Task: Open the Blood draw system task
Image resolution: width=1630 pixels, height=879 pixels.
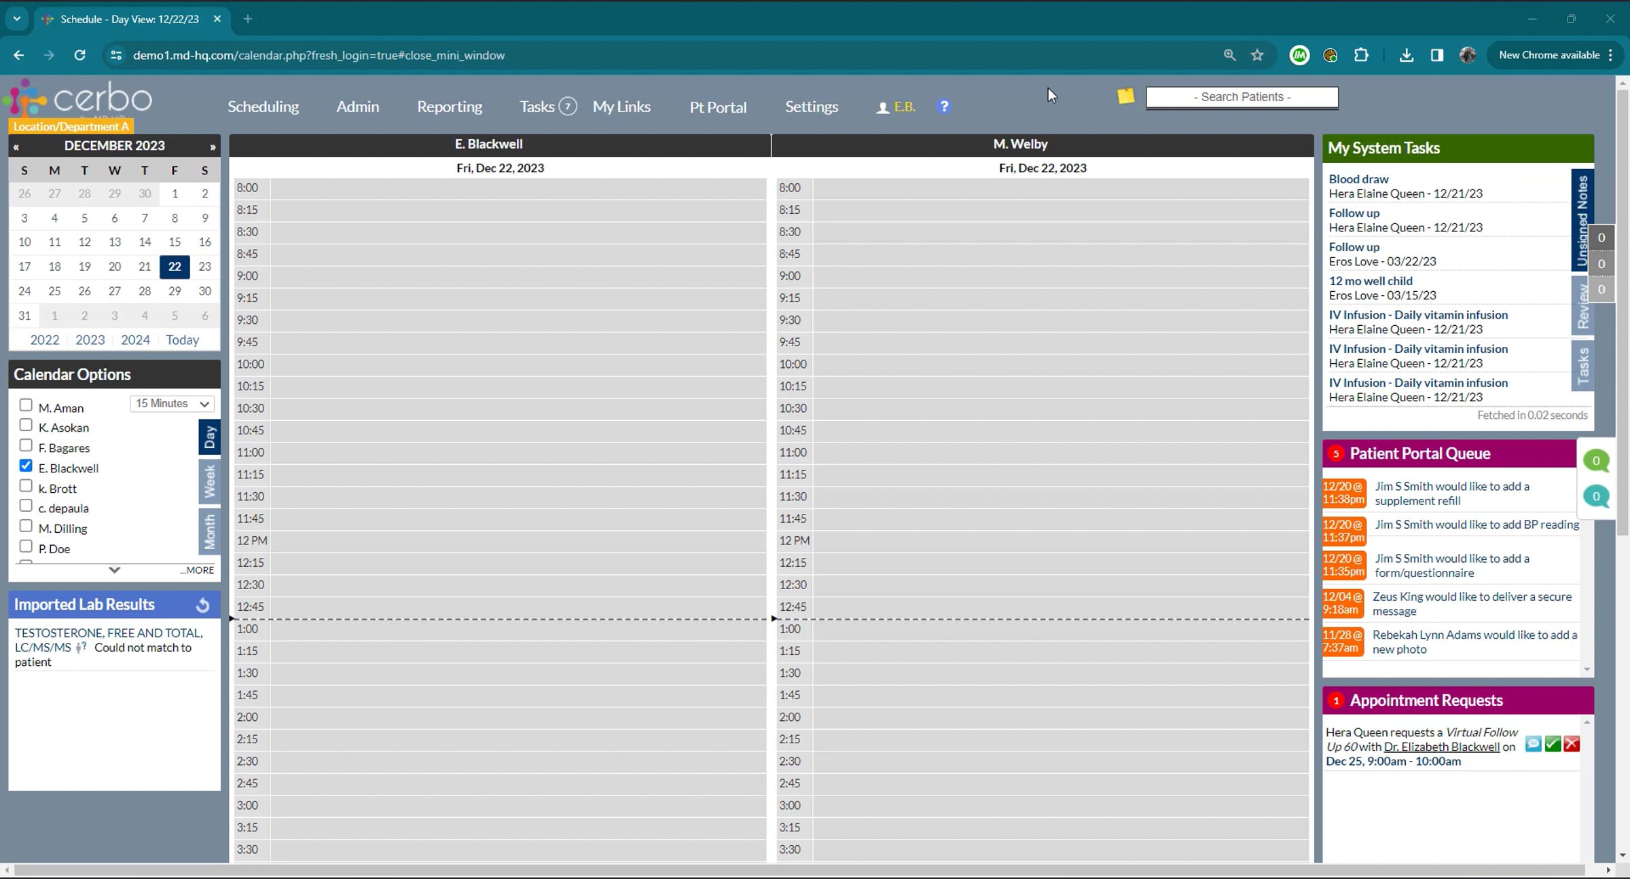Action: pos(1358,179)
